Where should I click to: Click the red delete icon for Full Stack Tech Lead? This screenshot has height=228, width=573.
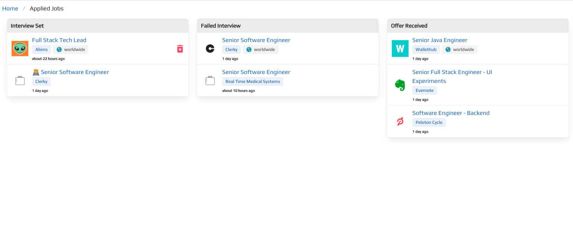[180, 49]
